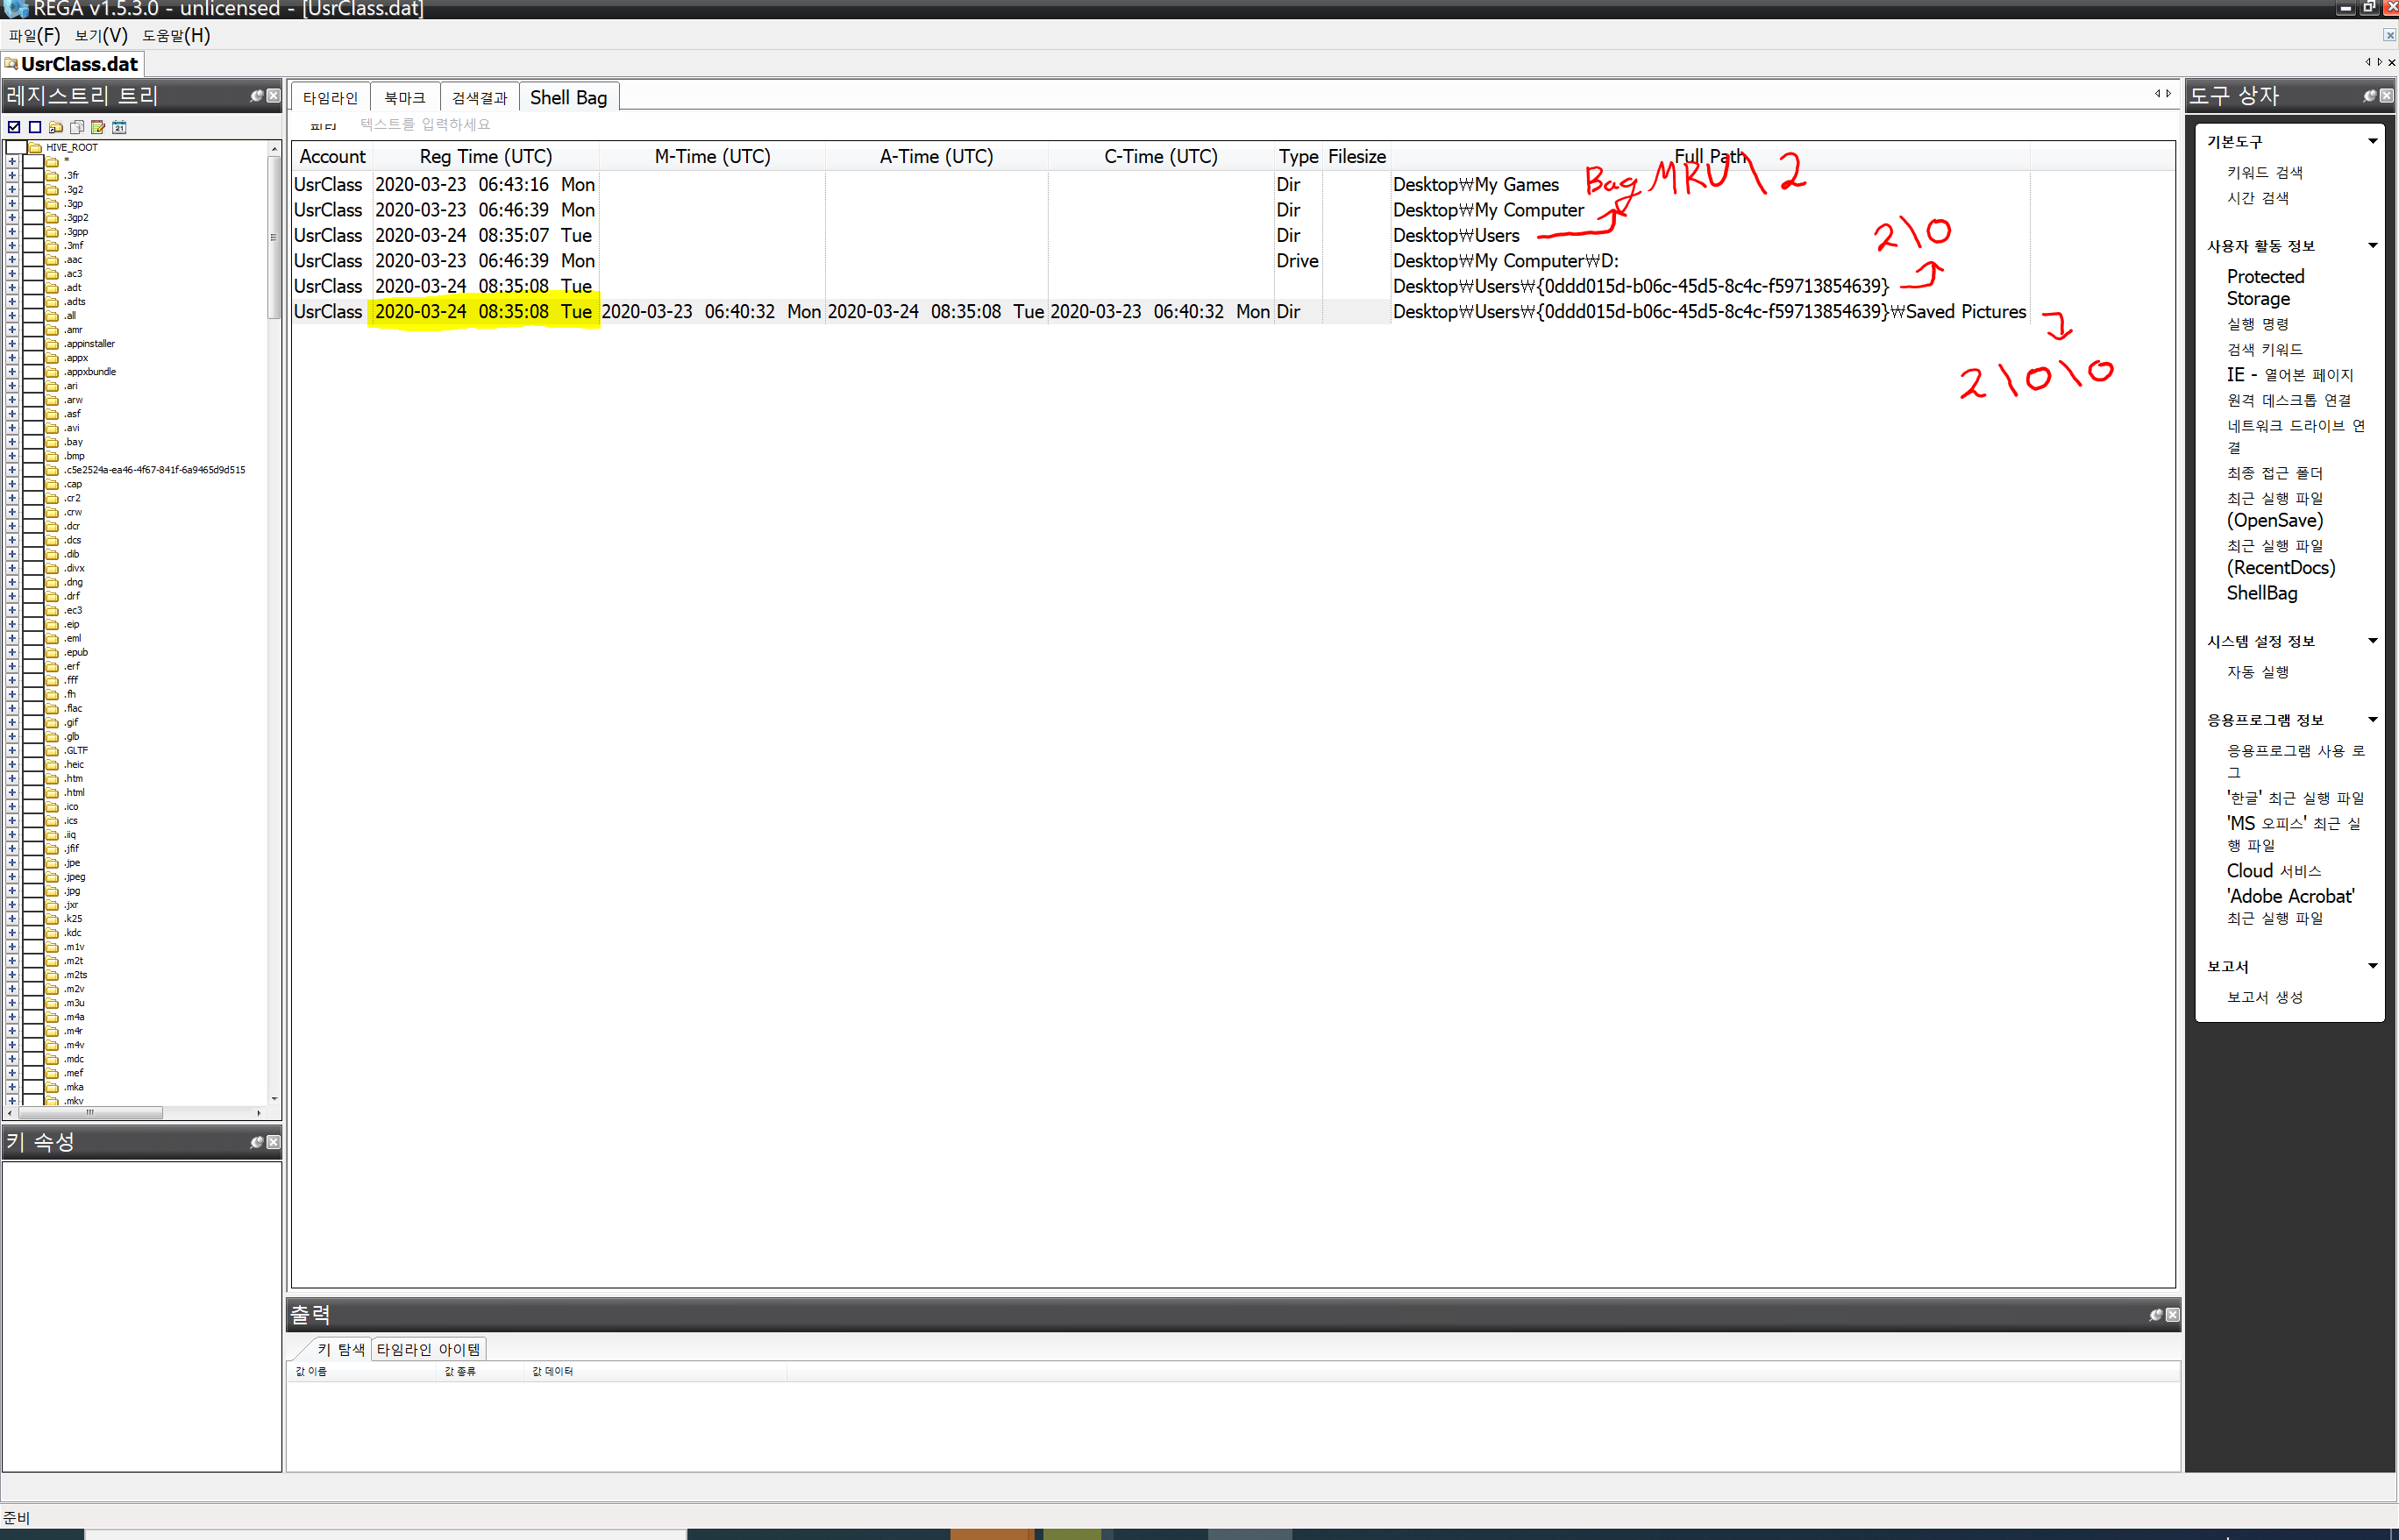Click 키워드 검색 in the toolbox
Image resolution: width=2399 pixels, height=1540 pixels.
[2264, 172]
